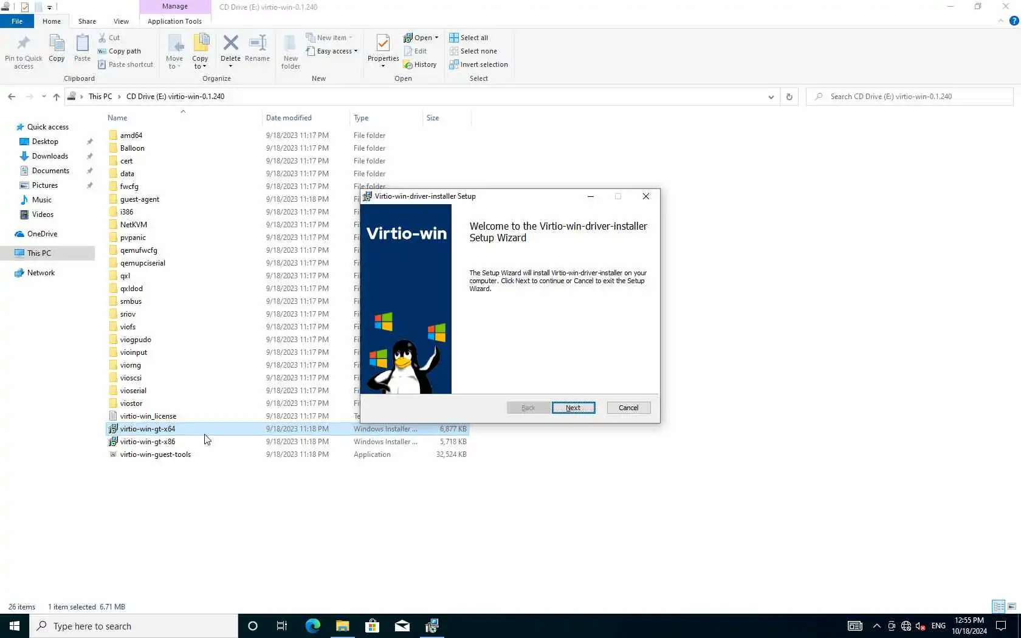Open the Windows Start menu
Screen dimensions: 1021x638
[x=15, y=626]
